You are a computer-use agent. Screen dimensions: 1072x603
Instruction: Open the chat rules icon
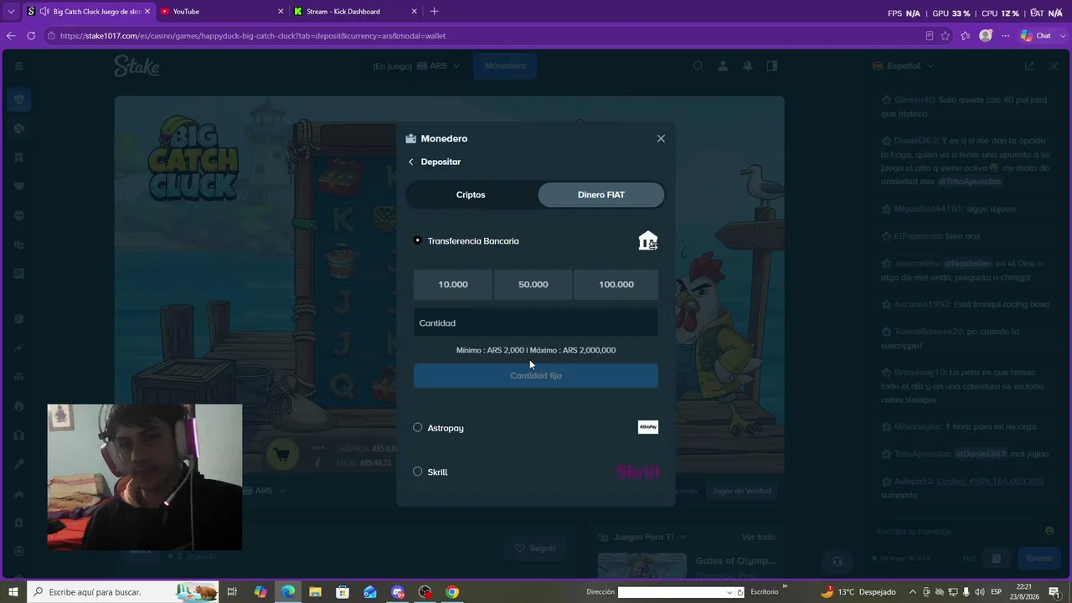coord(997,558)
